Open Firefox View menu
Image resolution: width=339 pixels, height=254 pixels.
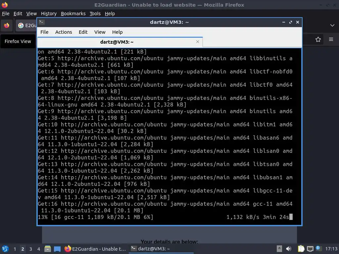(31, 14)
